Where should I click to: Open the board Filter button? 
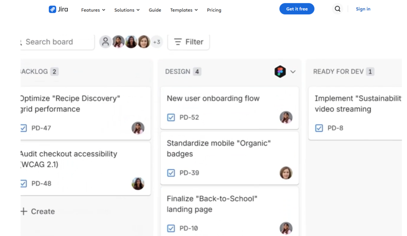[189, 42]
